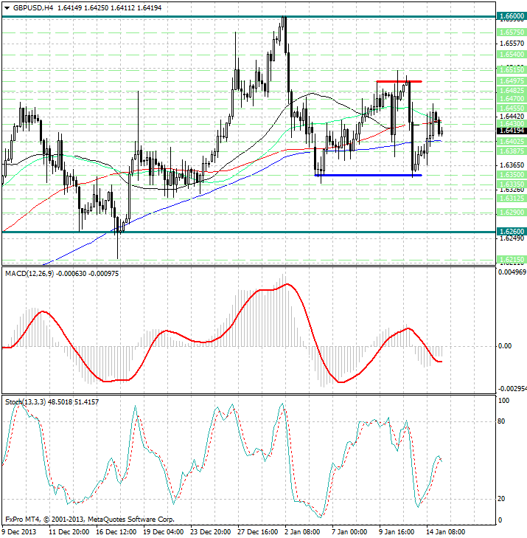
Task: Click the 7 Jan 00:00 time label
Action: click(350, 532)
